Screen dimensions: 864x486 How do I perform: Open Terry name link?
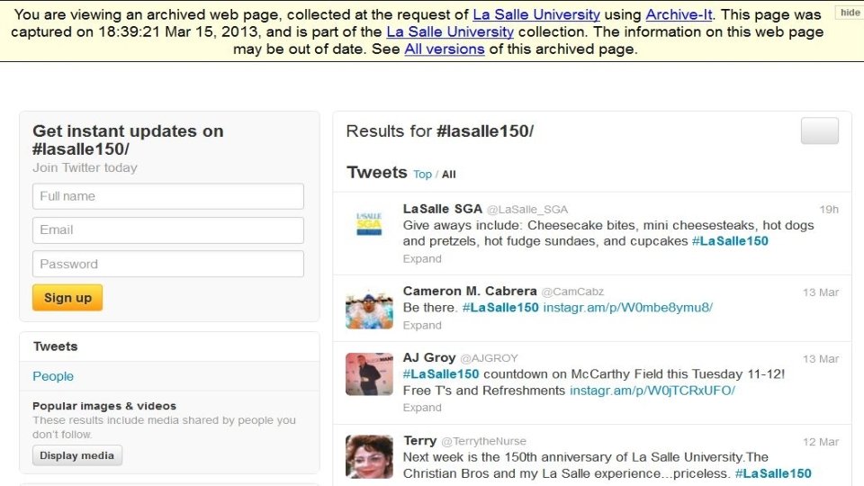420,441
